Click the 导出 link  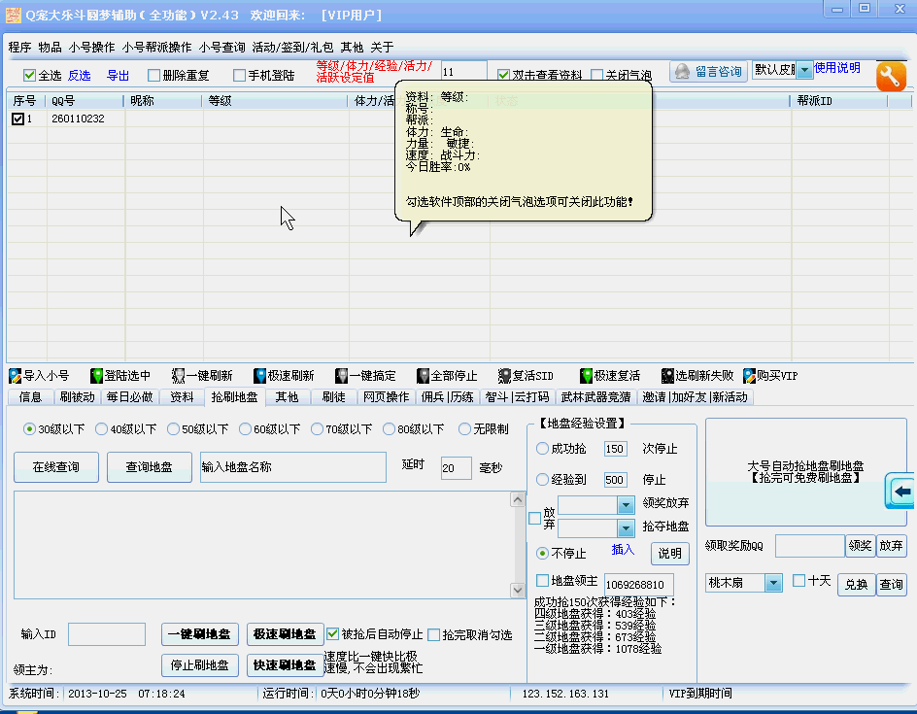pyautogui.click(x=118, y=76)
